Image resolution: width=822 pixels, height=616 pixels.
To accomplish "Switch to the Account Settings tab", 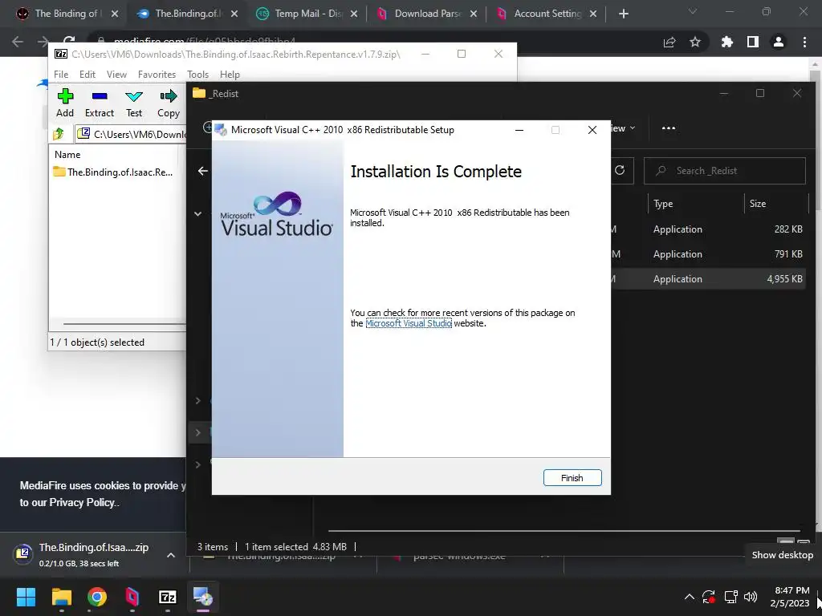I will [545, 14].
